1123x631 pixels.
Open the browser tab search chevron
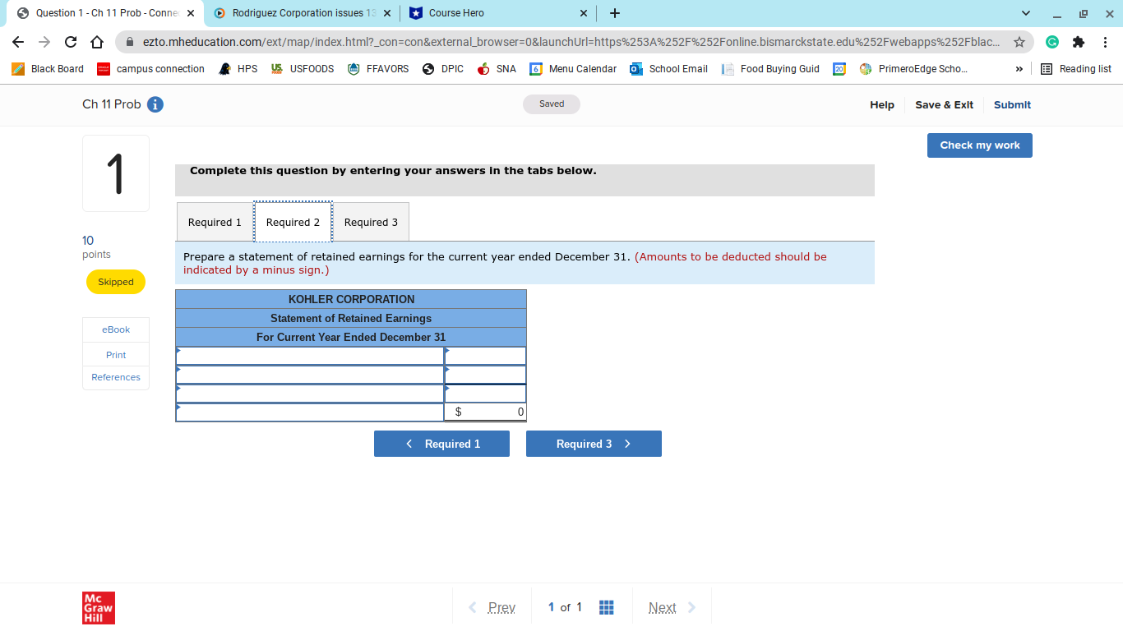click(1024, 13)
